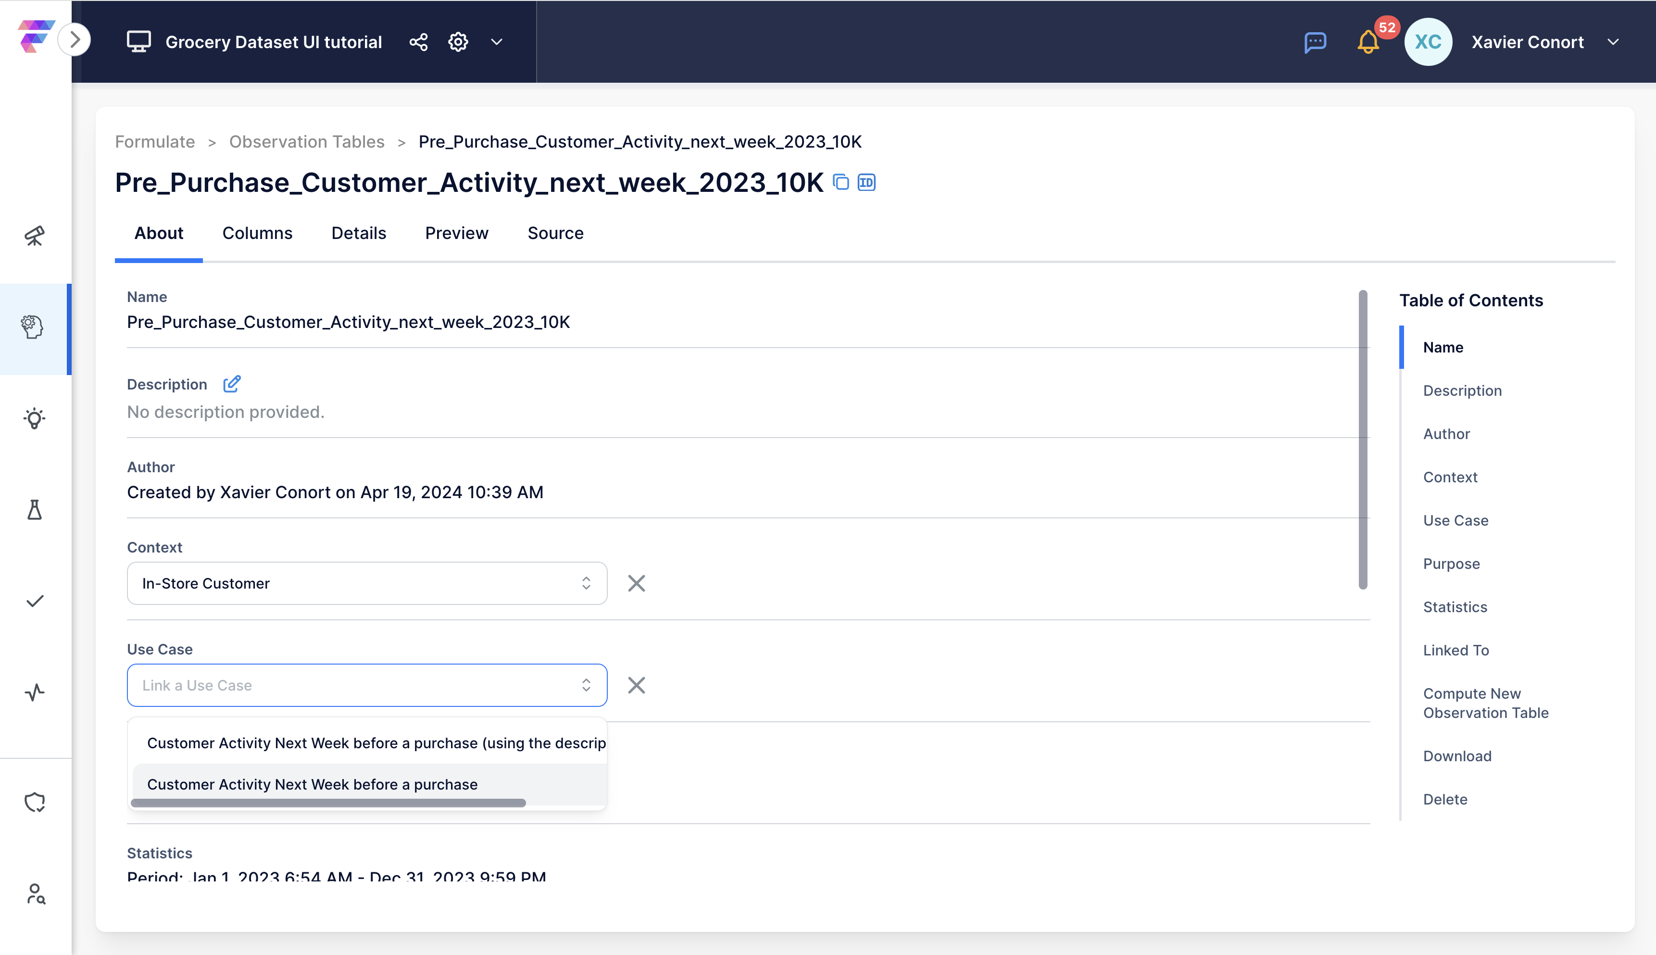
Task: Jump to Use Case in Table of Contents
Action: pos(1455,521)
